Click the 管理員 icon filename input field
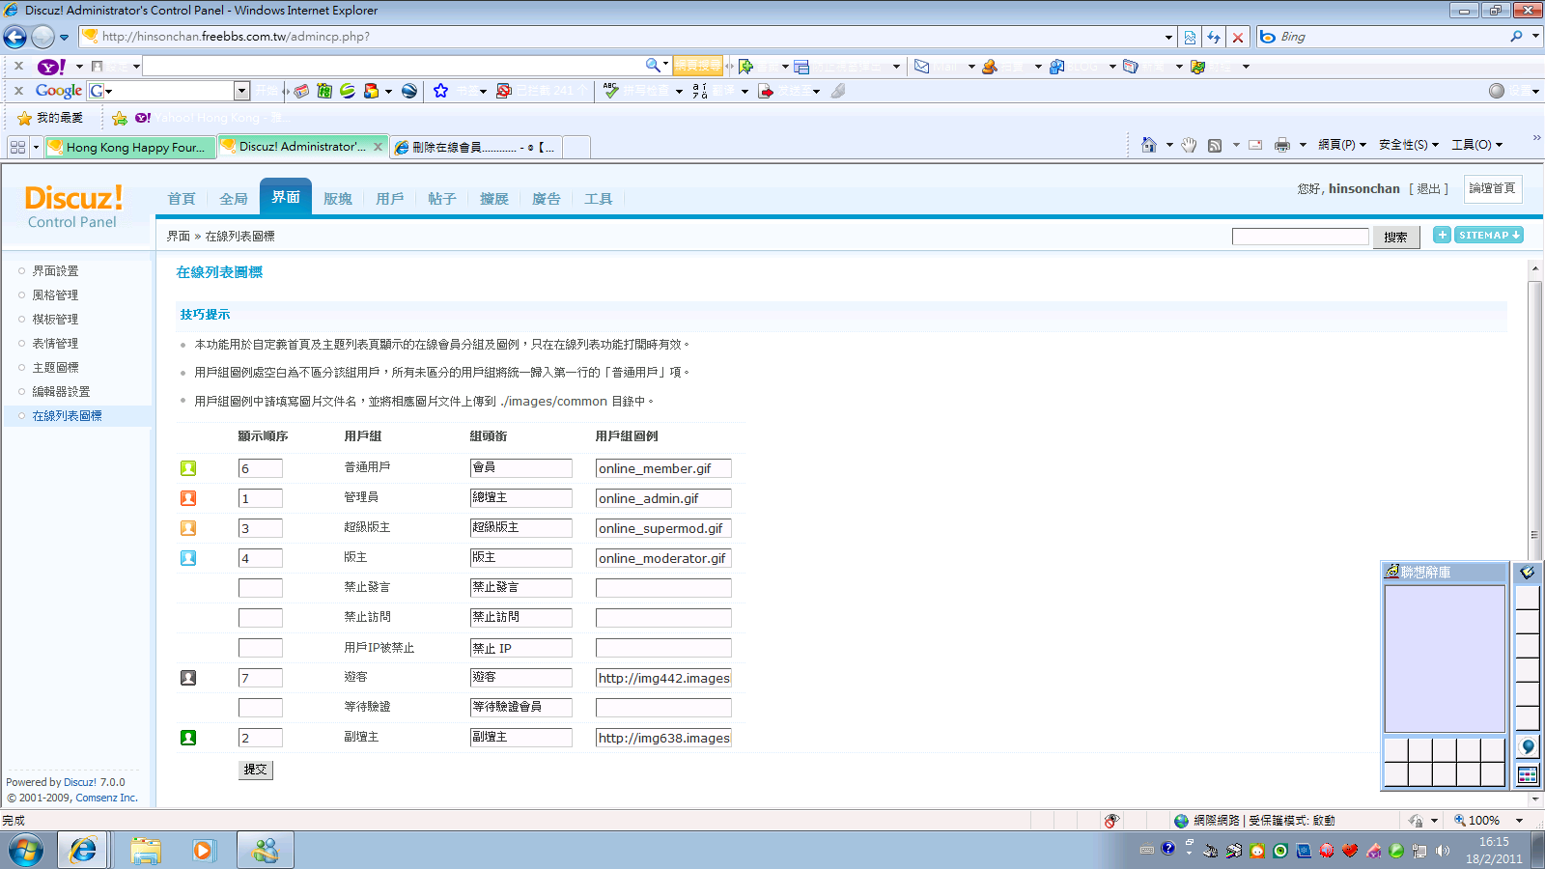The width and height of the screenshot is (1545, 869). pyautogui.click(x=662, y=498)
